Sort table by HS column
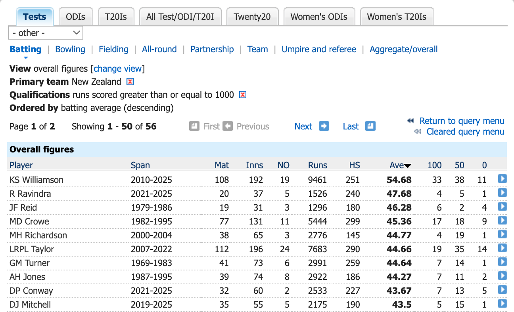Image resolution: width=514 pixels, height=312 pixels. [355, 165]
